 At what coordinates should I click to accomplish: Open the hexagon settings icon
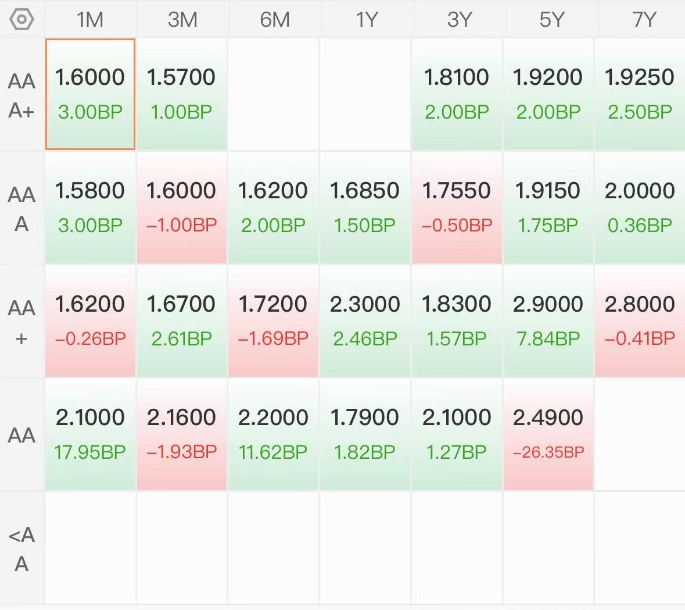point(21,20)
